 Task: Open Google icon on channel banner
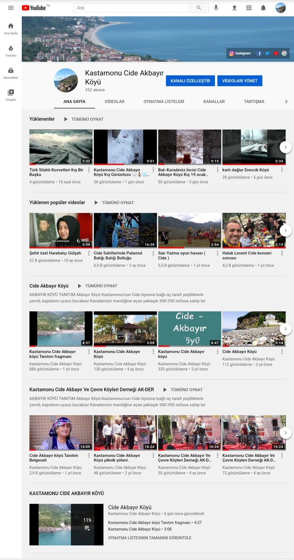pos(284,53)
